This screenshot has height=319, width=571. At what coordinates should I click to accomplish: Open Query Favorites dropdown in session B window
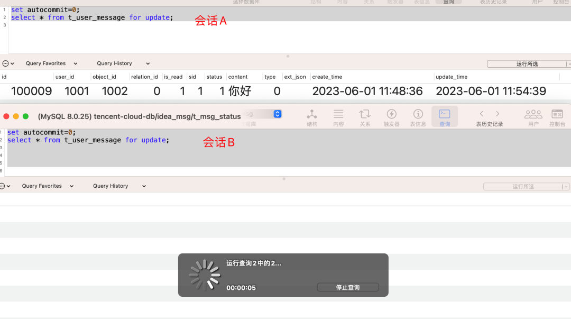(48, 186)
